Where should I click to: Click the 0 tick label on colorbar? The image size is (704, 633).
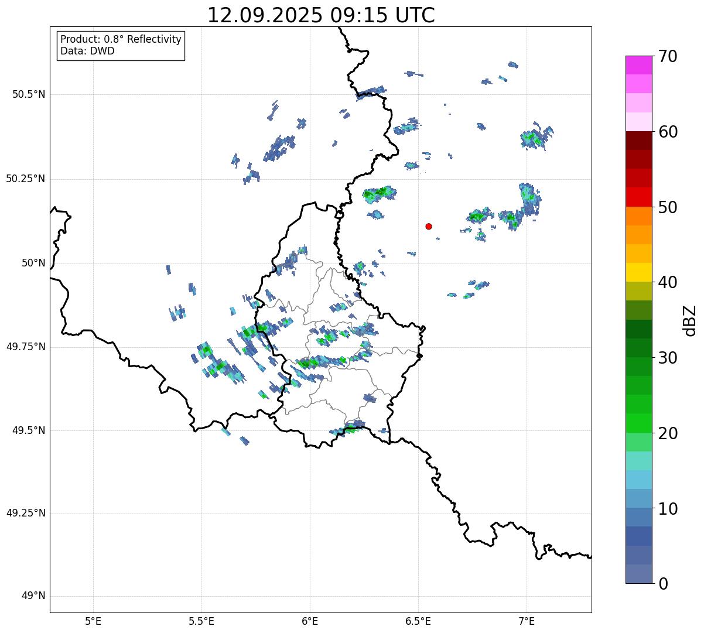point(662,583)
